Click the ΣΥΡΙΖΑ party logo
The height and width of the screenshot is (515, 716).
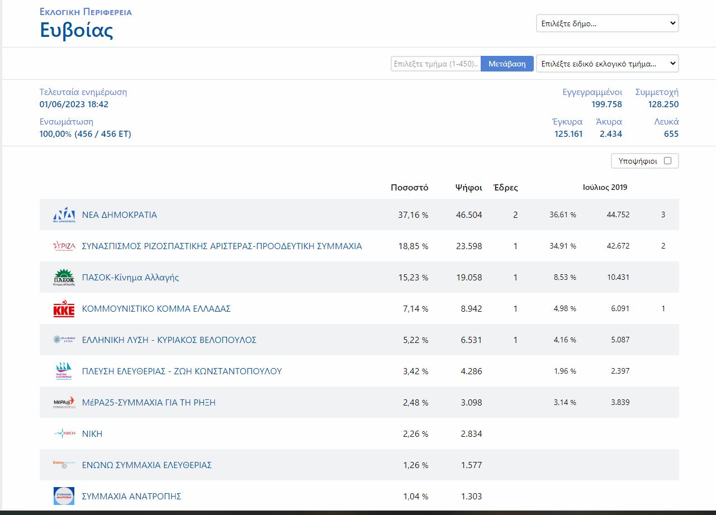(x=64, y=246)
